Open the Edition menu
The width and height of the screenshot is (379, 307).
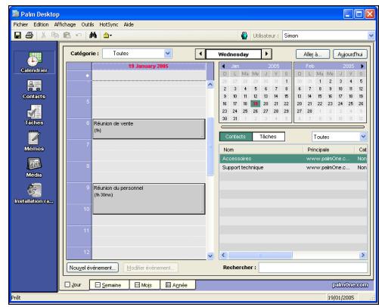pos(41,24)
